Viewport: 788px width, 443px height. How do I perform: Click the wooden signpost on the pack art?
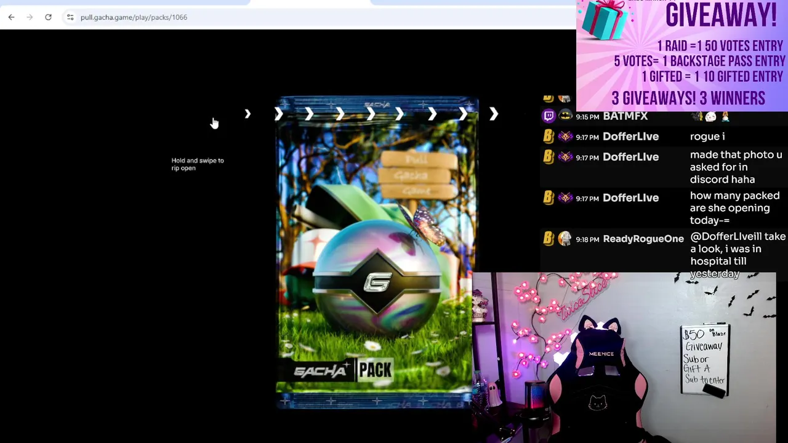click(x=418, y=175)
